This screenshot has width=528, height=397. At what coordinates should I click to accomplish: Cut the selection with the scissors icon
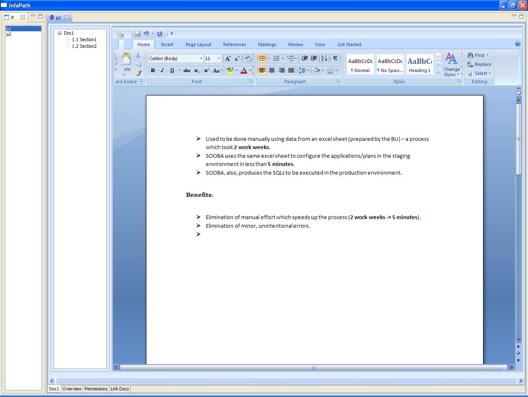pos(138,55)
